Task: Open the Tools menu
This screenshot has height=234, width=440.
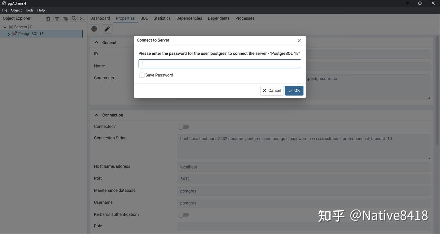Action: (x=29, y=10)
